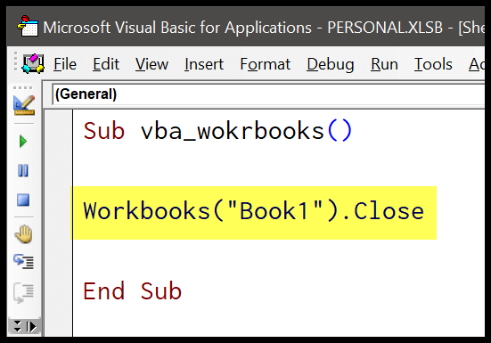Open the Edit menu
Image resolution: width=491 pixels, height=343 pixels.
pos(106,64)
